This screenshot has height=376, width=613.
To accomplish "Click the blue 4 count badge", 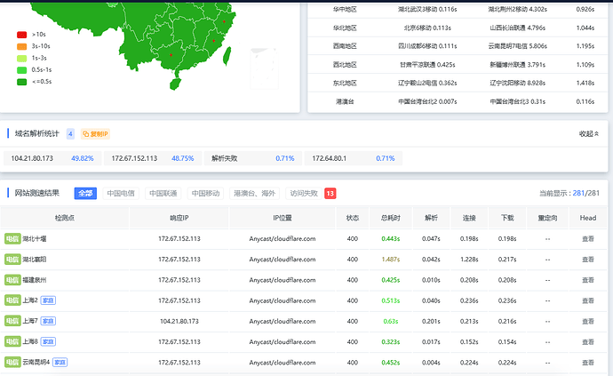I will click(70, 134).
